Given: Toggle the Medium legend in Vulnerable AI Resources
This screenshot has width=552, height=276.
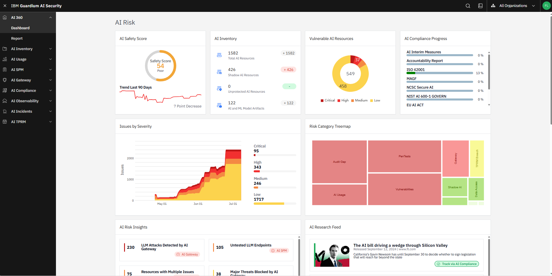Looking at the screenshot, I should tap(359, 100).
